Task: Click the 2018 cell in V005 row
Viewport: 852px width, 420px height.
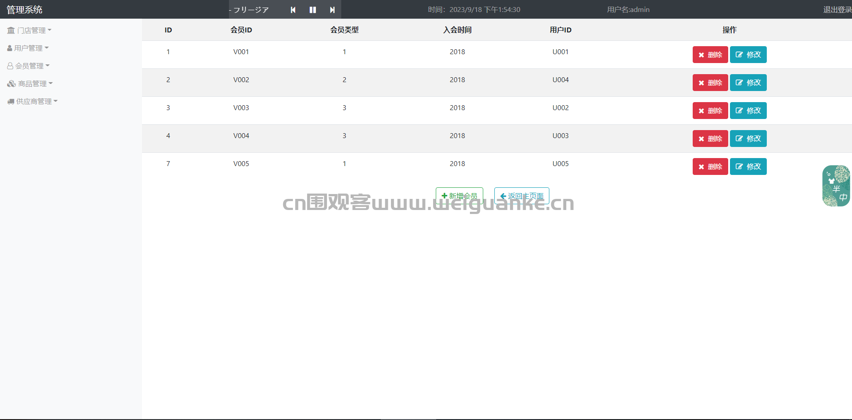Action: click(x=457, y=163)
